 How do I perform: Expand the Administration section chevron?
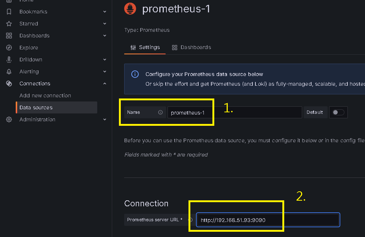point(105,119)
